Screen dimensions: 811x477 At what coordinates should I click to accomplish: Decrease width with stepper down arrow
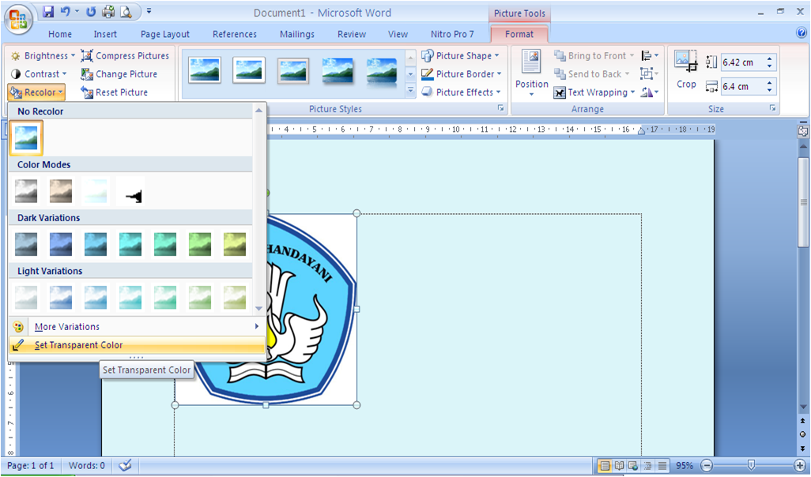[x=770, y=90]
